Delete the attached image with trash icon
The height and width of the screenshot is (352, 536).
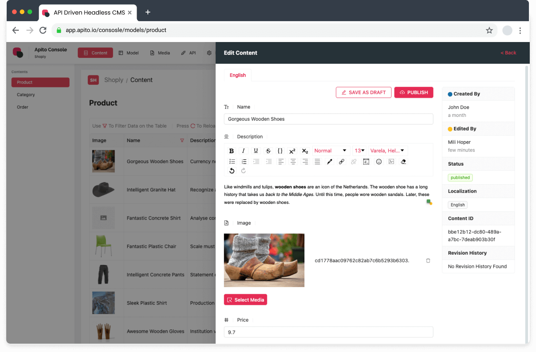tap(428, 260)
